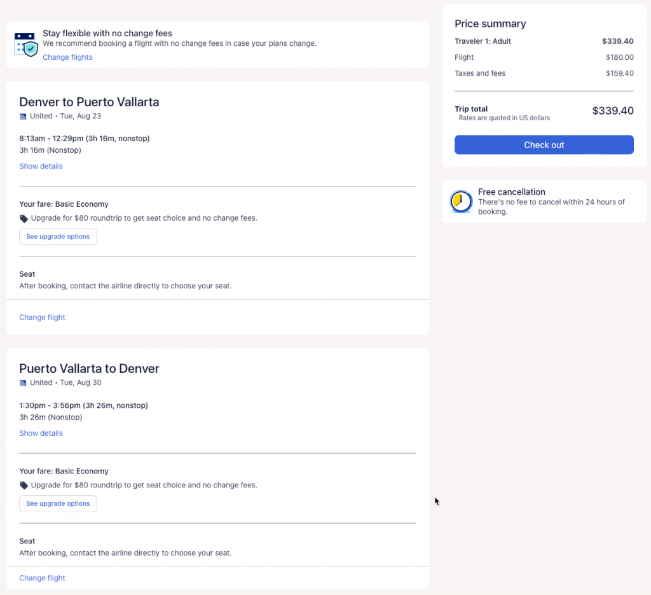Expand Show details for Puerto Vallarta to Denver
The height and width of the screenshot is (595, 651).
(x=41, y=433)
